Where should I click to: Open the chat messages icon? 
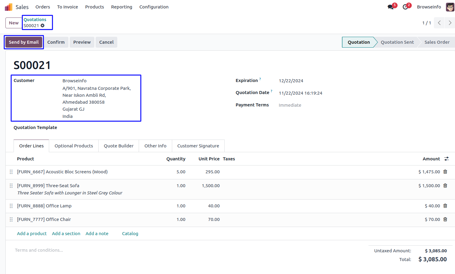[x=391, y=7]
